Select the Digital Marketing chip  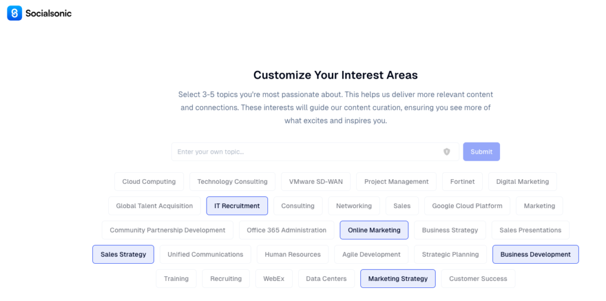coord(523,182)
